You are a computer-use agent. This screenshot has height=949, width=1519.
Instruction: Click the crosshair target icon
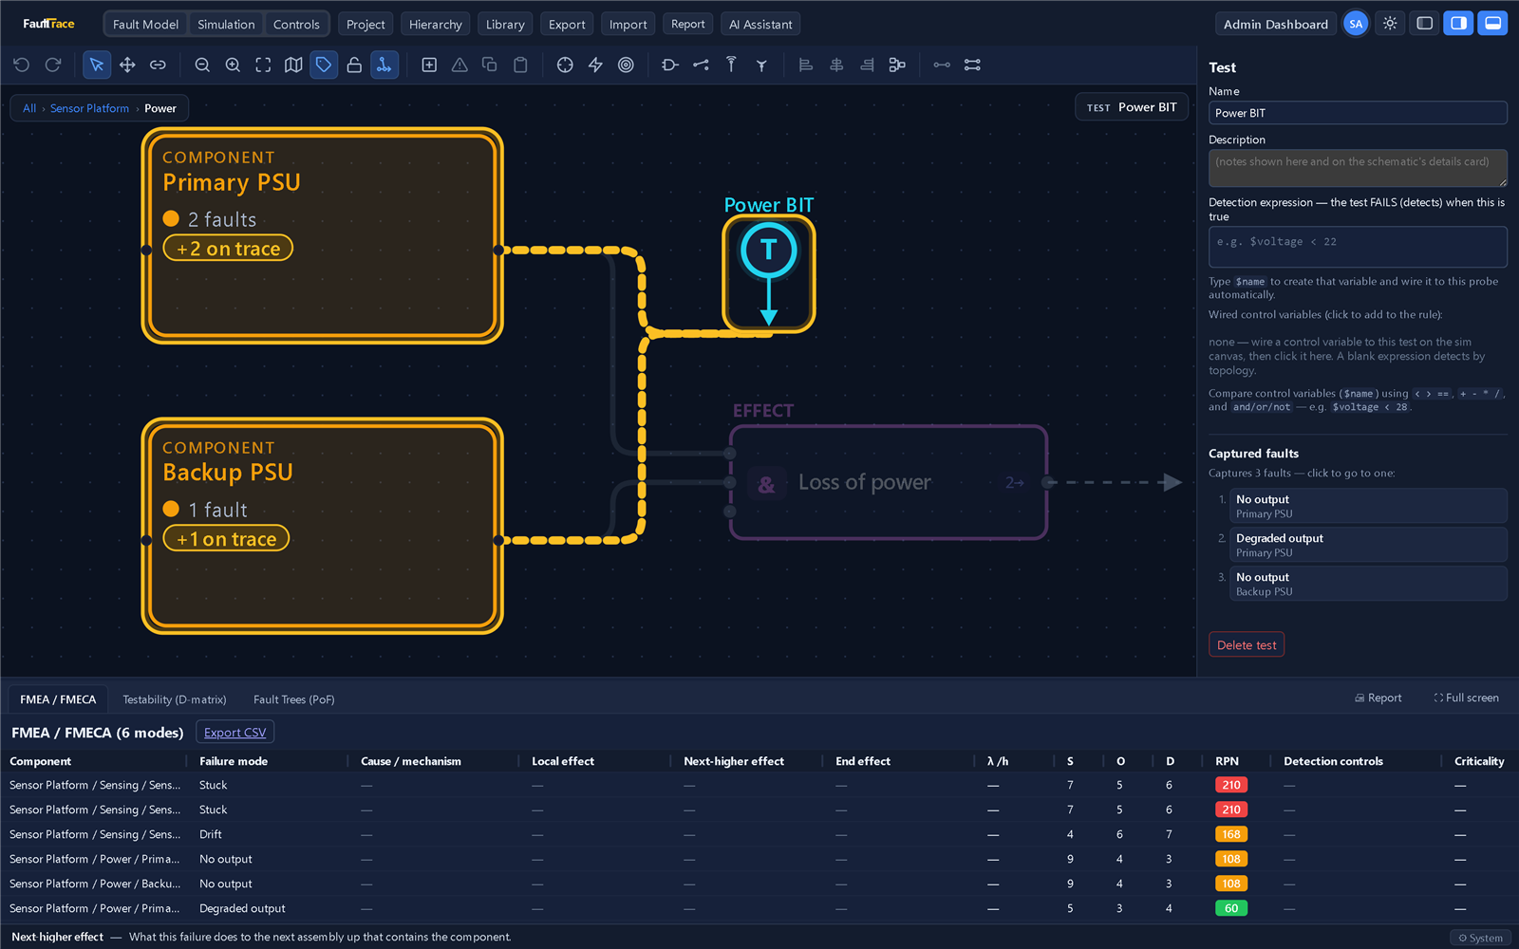565,65
